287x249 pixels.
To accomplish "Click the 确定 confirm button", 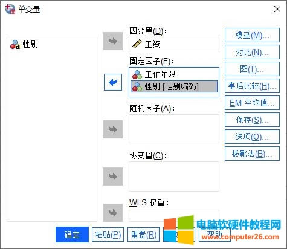I will (x=72, y=234).
